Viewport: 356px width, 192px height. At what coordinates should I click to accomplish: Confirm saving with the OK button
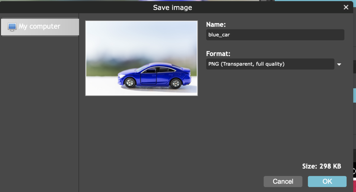[x=327, y=181]
